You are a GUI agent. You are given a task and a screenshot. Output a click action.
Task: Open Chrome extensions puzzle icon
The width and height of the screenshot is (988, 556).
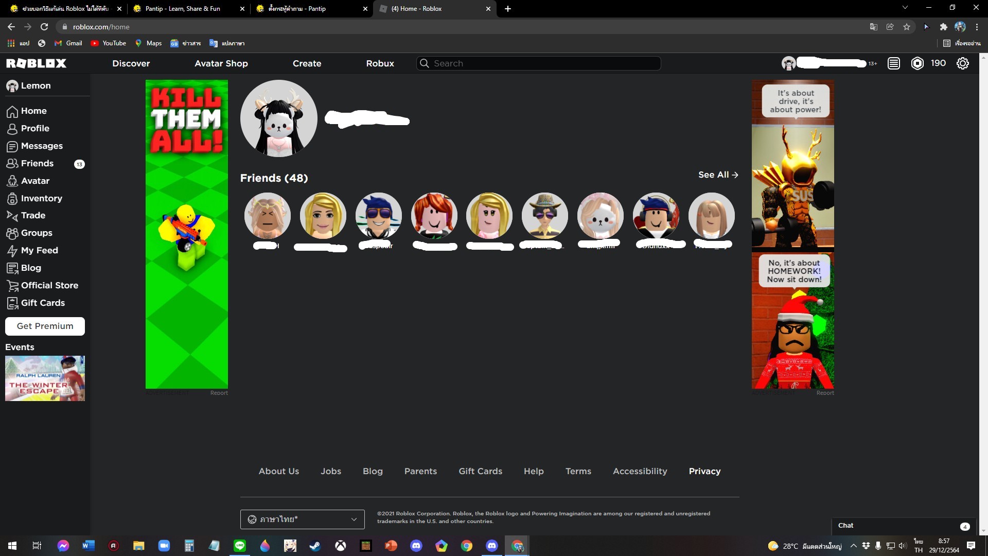click(x=943, y=27)
